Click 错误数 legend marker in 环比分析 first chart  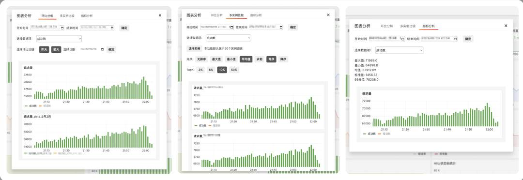(x=40, y=105)
